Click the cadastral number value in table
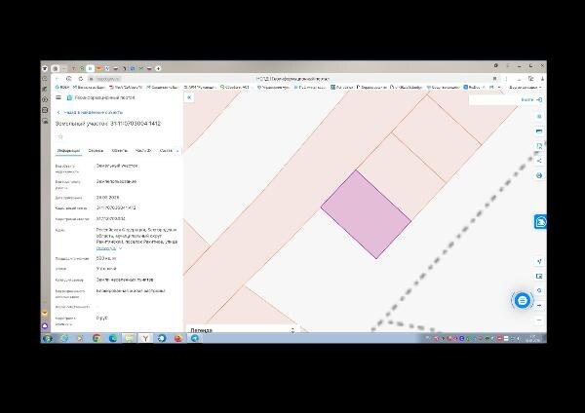The image size is (585, 413). (116, 207)
